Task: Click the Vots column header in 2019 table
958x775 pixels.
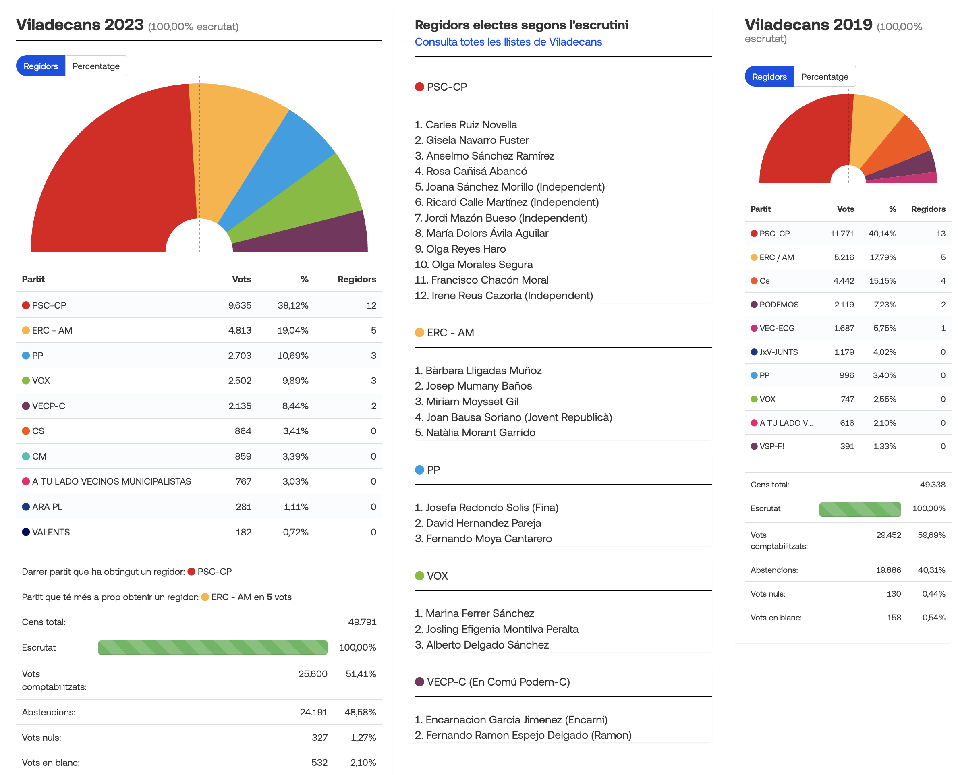Action: pos(845,209)
